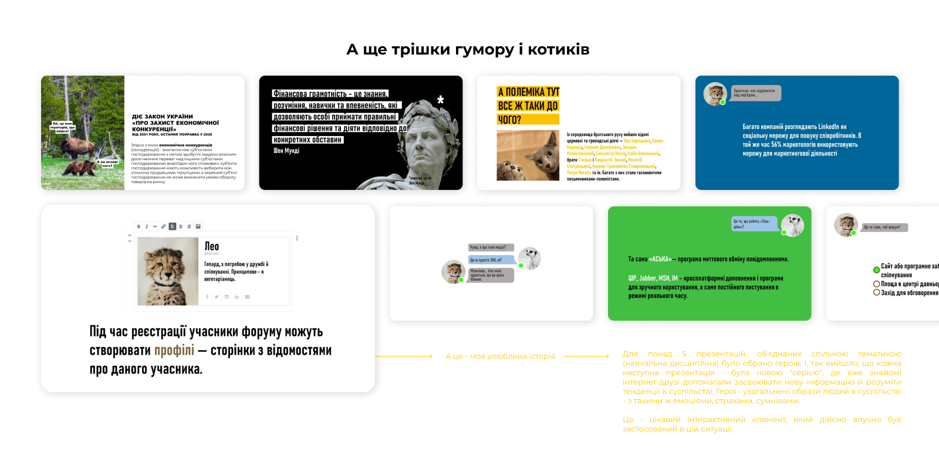
Task: Click the 'ДІЄ ЗАКОН УКРАЇНИ' title text
Action: coord(163,117)
